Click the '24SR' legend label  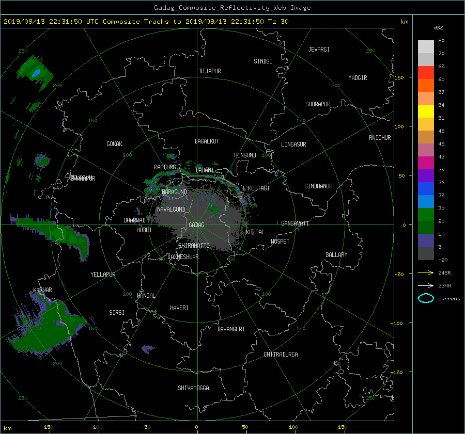[444, 272]
